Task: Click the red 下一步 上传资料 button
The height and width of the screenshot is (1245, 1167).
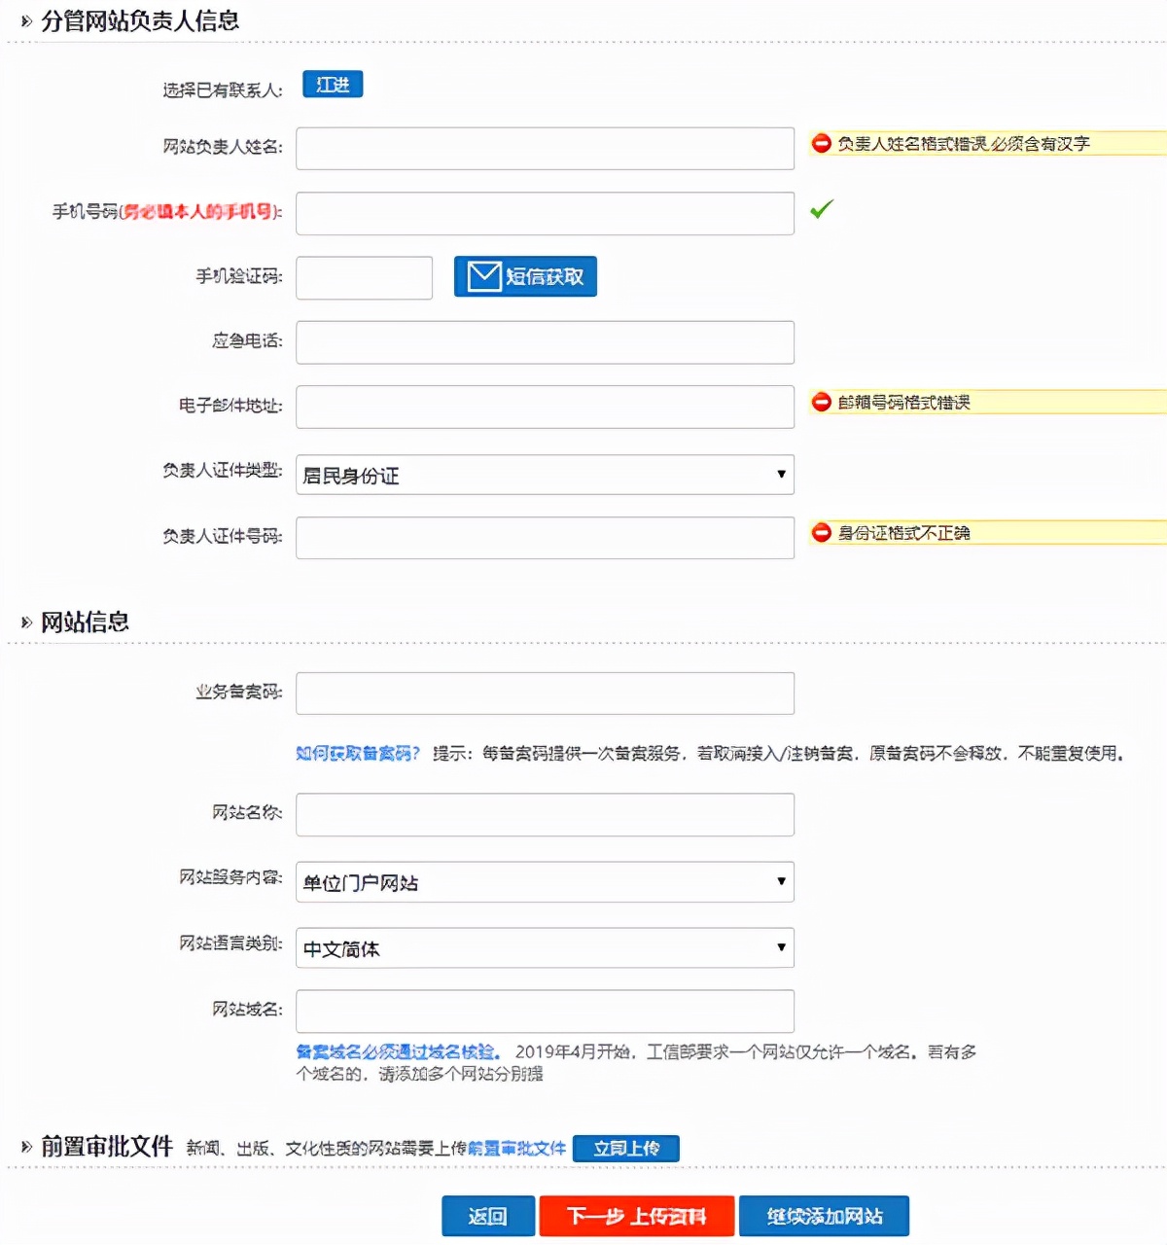Action: coord(637,1216)
